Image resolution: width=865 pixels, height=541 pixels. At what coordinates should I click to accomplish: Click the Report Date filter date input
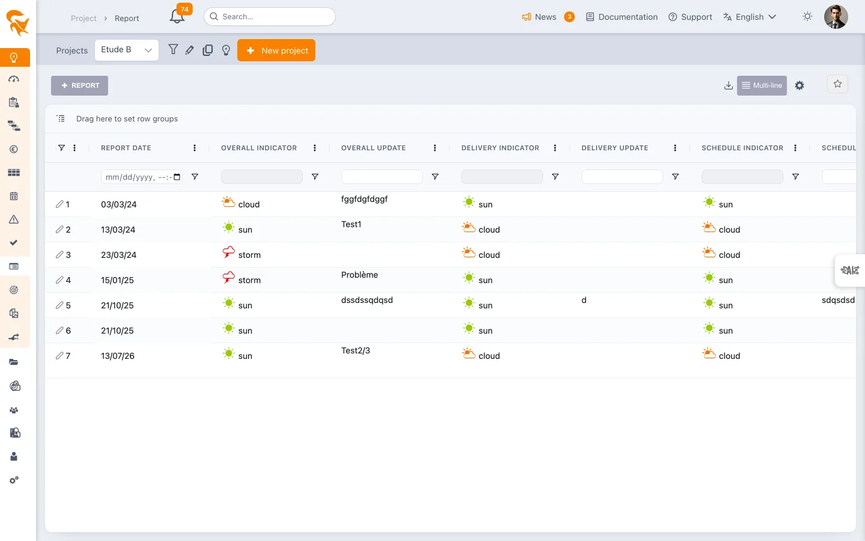142,177
